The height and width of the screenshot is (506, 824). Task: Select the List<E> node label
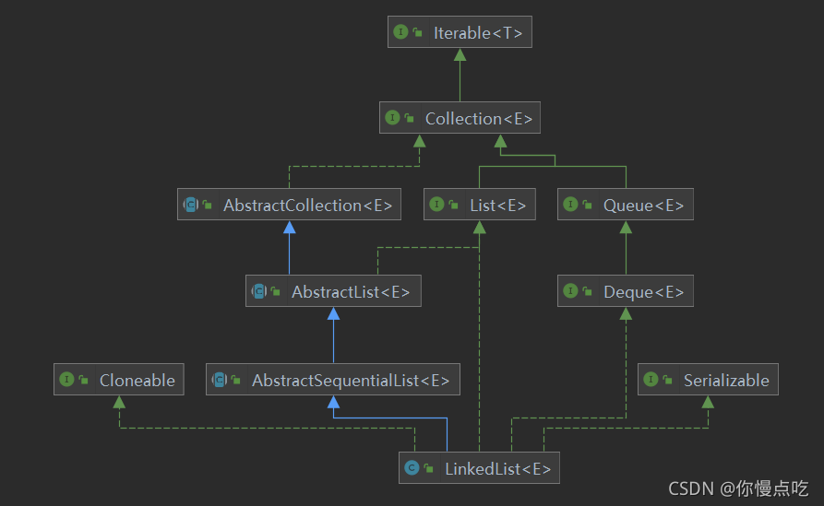(x=498, y=206)
